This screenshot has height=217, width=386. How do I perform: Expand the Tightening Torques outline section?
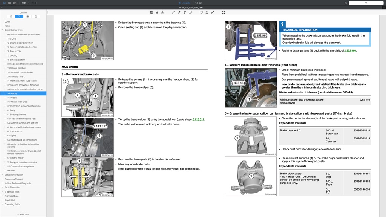click(x=2, y=179)
